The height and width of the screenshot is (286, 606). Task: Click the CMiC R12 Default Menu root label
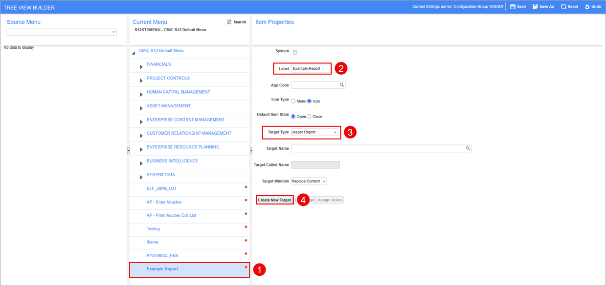(x=161, y=51)
